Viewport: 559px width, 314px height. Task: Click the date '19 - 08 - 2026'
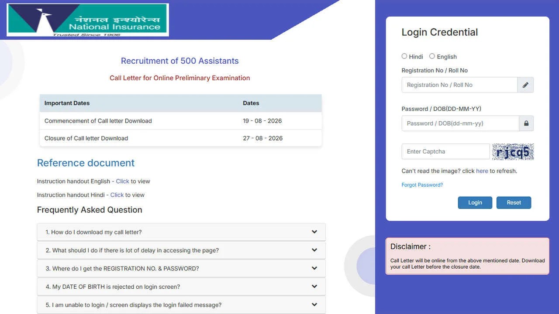coord(262,121)
